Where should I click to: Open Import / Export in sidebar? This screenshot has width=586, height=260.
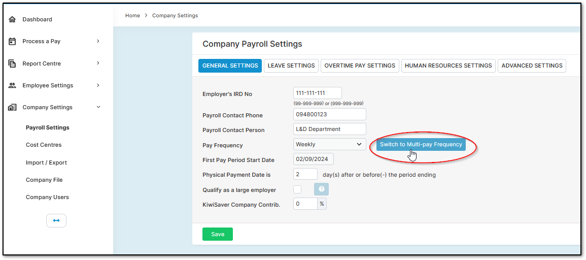coord(46,162)
